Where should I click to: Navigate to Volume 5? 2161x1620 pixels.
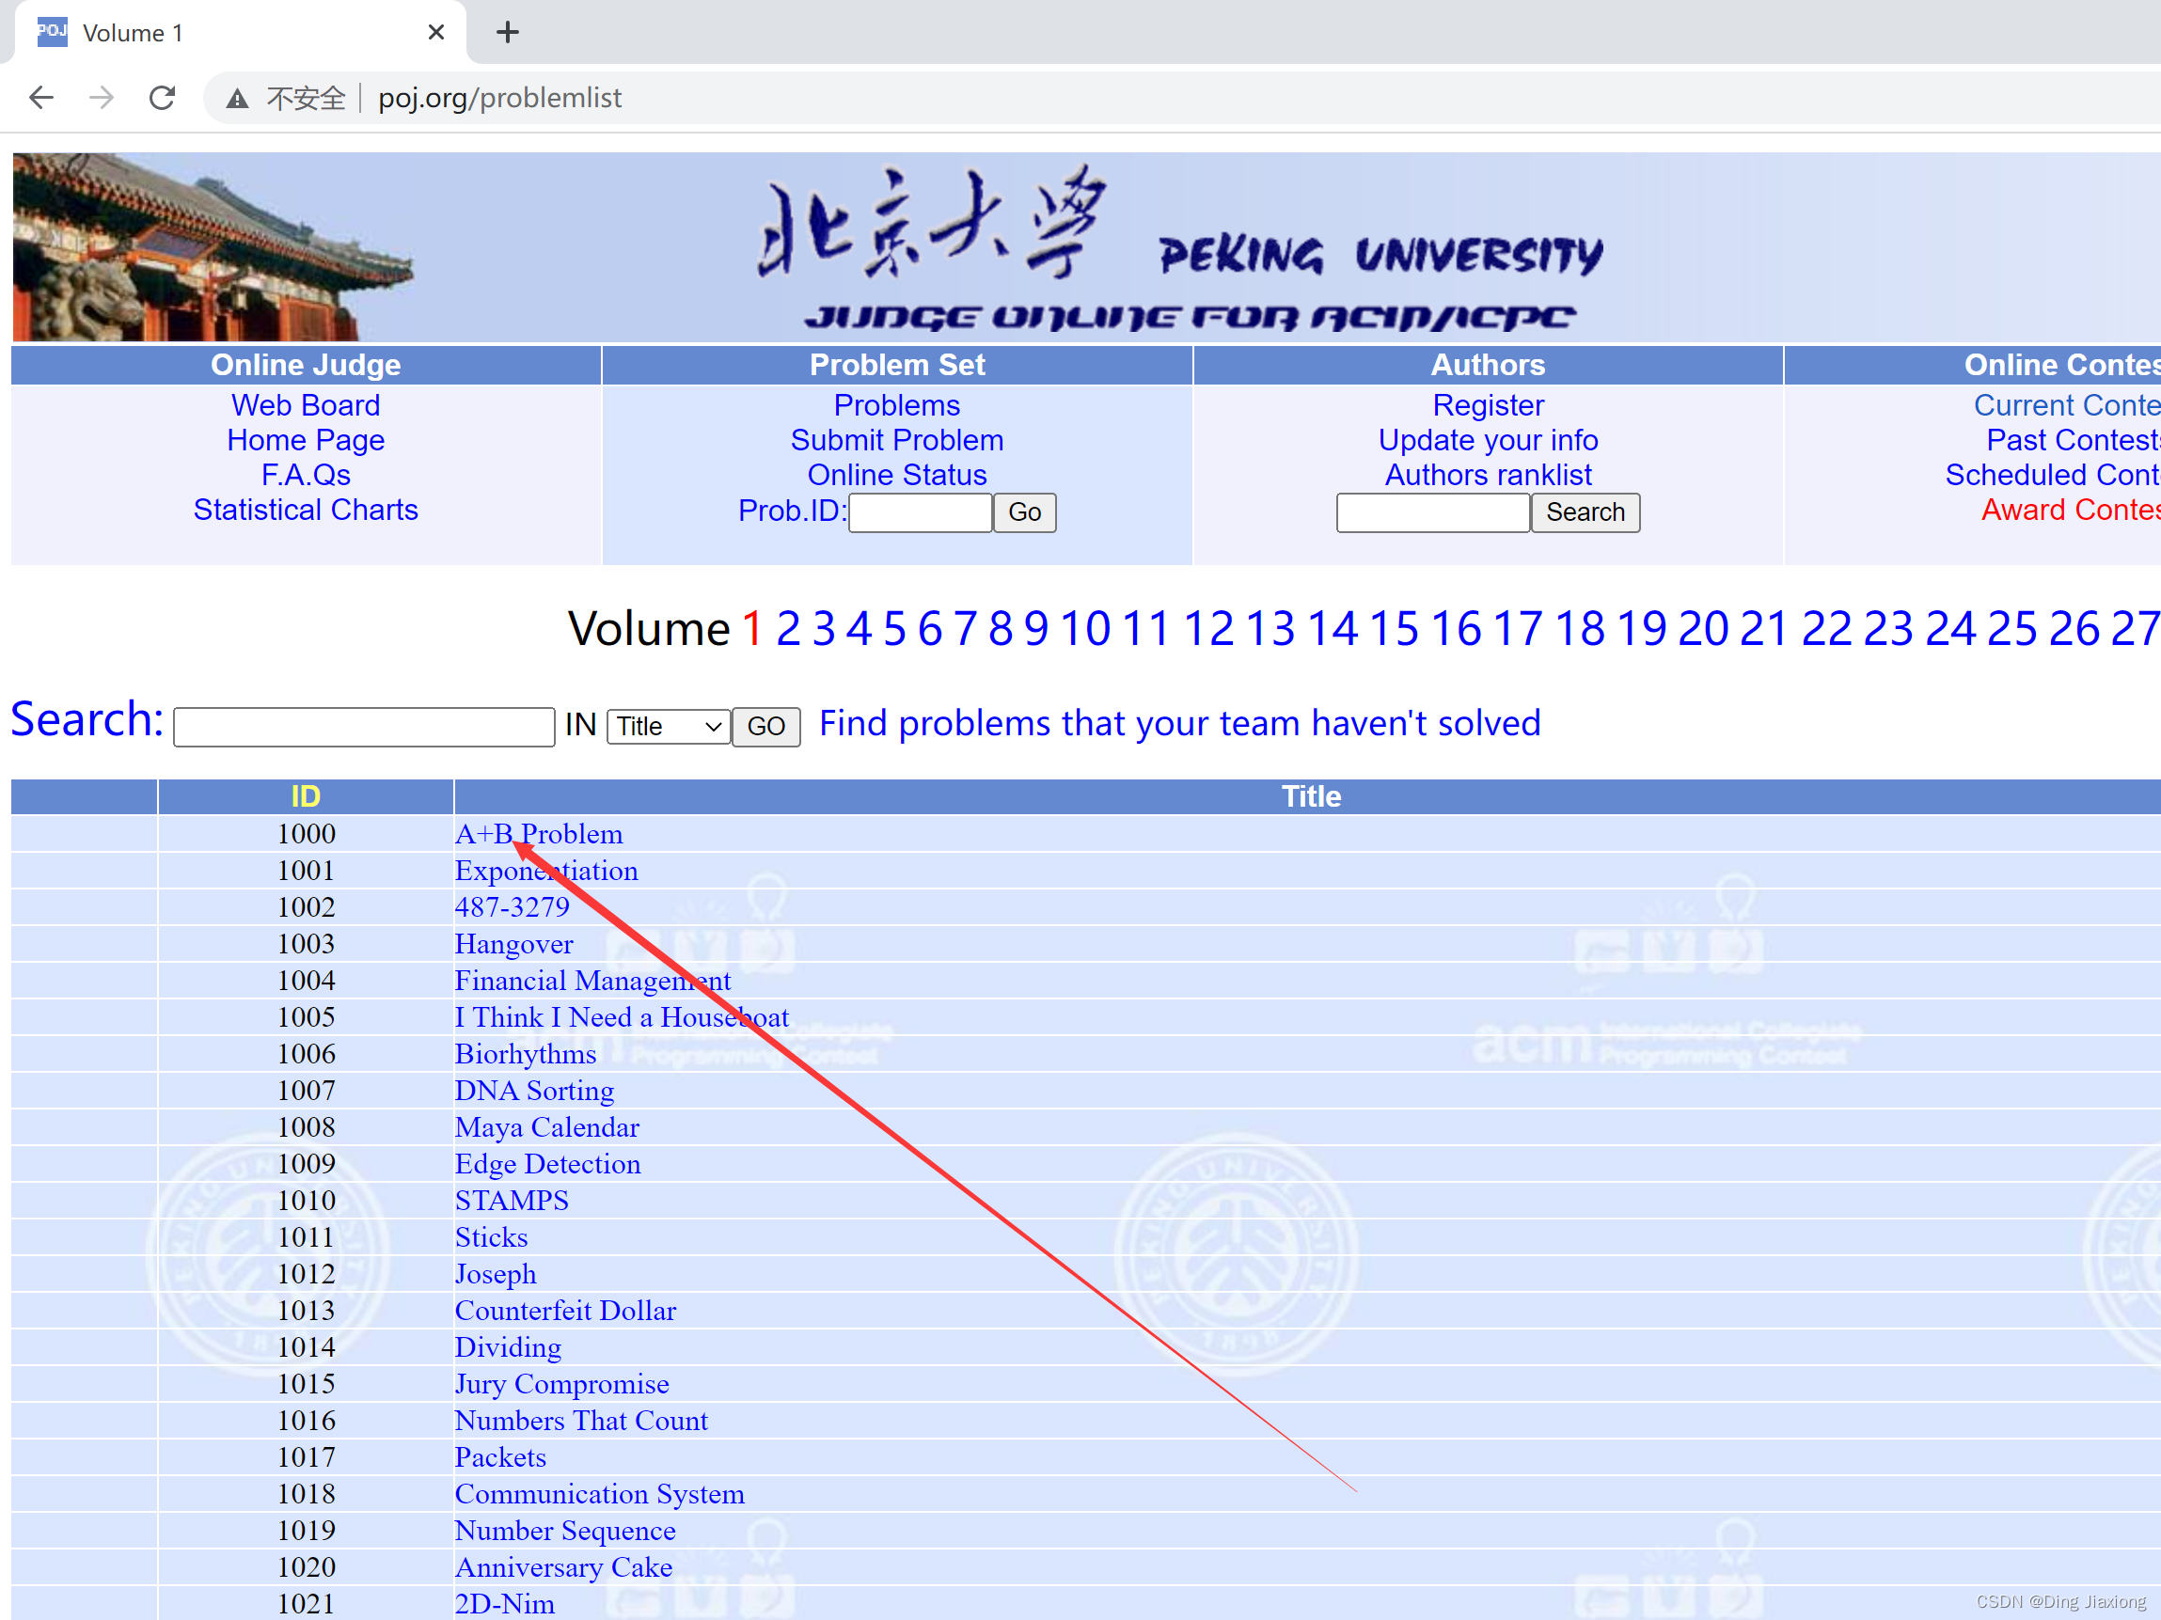point(894,628)
